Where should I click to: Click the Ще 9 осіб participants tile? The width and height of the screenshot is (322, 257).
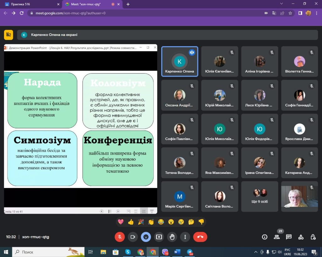click(260, 196)
